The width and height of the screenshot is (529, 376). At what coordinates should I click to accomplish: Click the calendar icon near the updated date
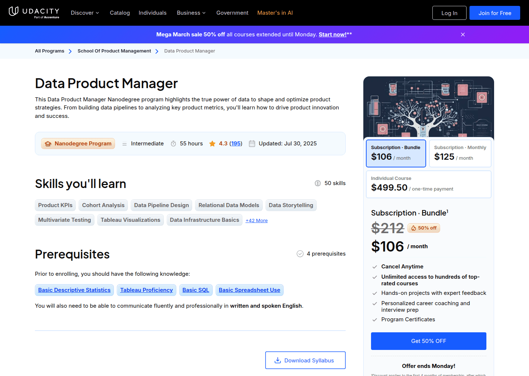coord(252,144)
